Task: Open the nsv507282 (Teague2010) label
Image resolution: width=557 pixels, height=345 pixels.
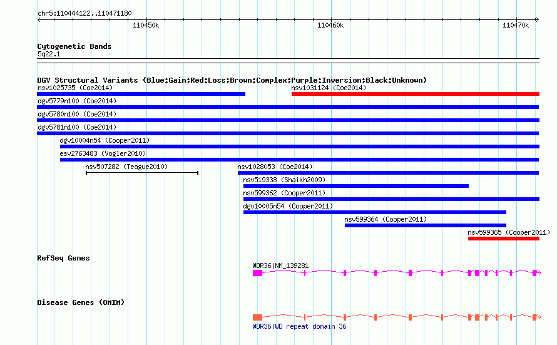Action: (126, 167)
